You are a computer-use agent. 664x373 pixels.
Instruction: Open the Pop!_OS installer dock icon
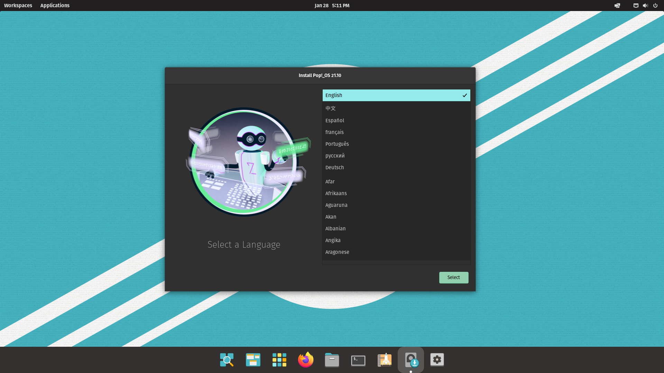coord(411,360)
